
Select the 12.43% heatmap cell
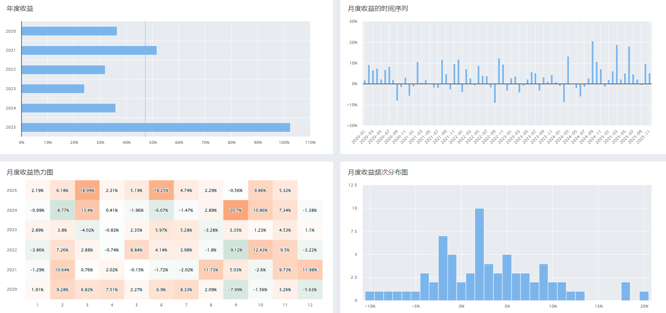coord(260,250)
